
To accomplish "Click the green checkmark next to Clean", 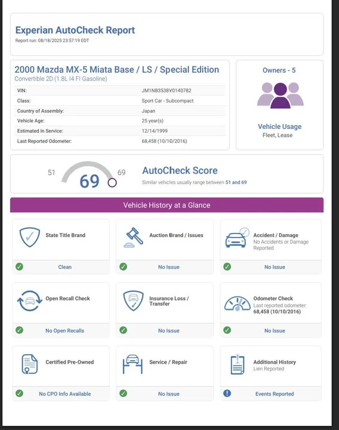I will [19, 266].
